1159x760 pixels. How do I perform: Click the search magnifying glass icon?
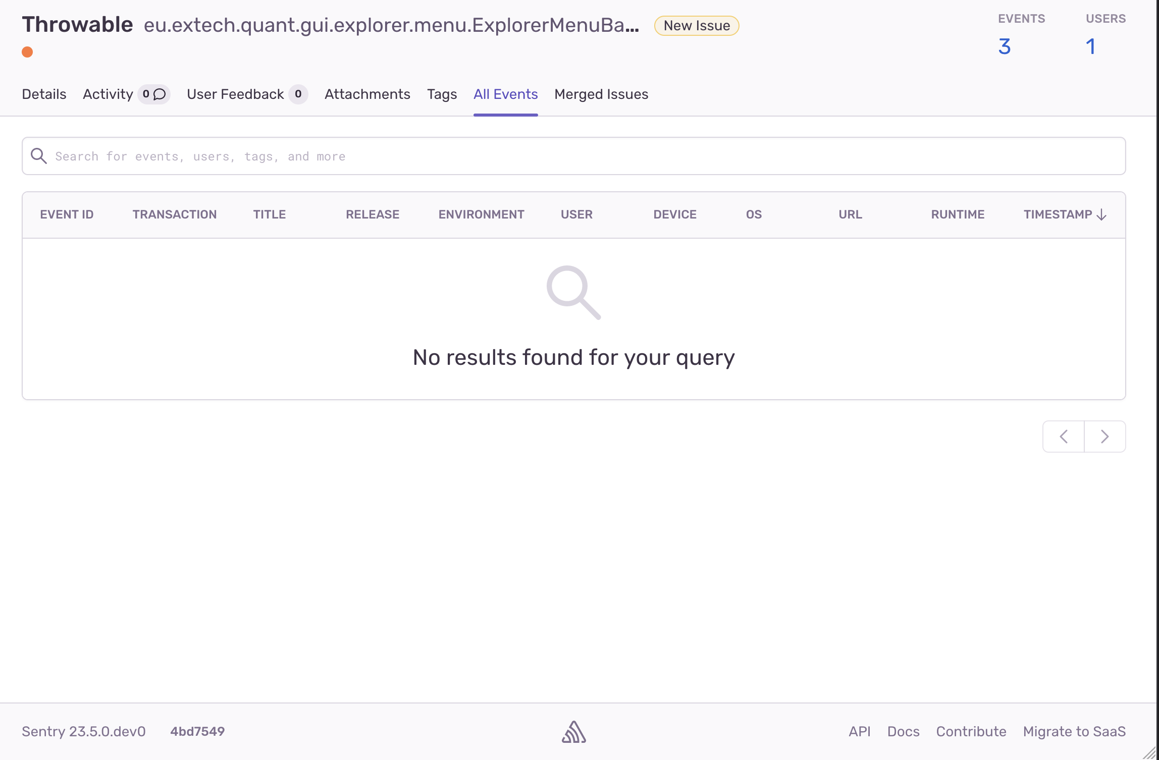pos(39,156)
